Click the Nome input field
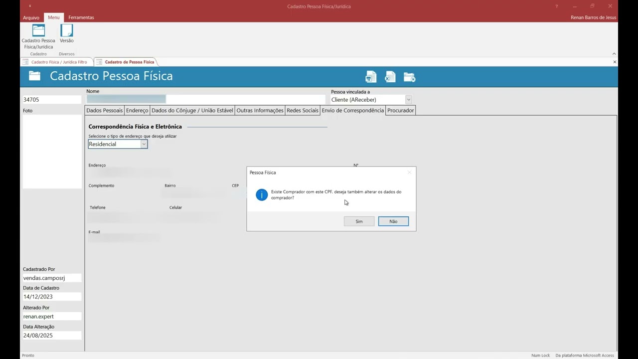Viewport: 638px width, 359px height. pyautogui.click(x=205, y=99)
